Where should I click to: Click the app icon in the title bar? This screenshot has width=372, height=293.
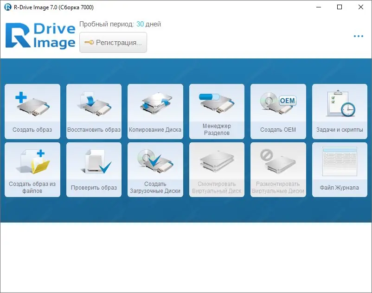(6, 7)
